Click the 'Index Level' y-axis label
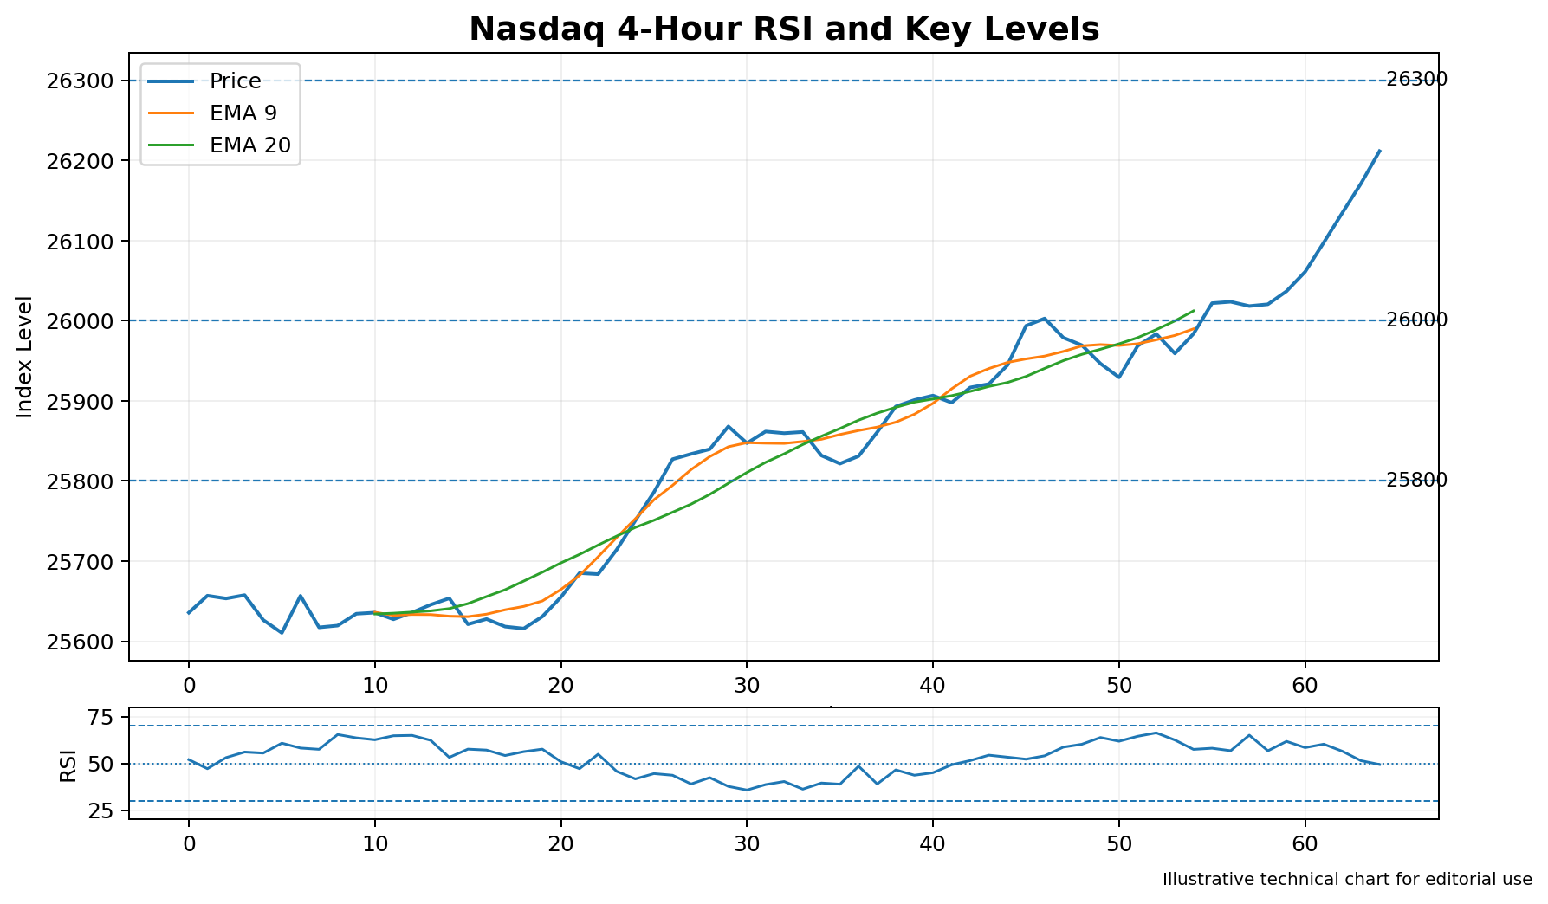This screenshot has height=904, width=1548. 25,357
